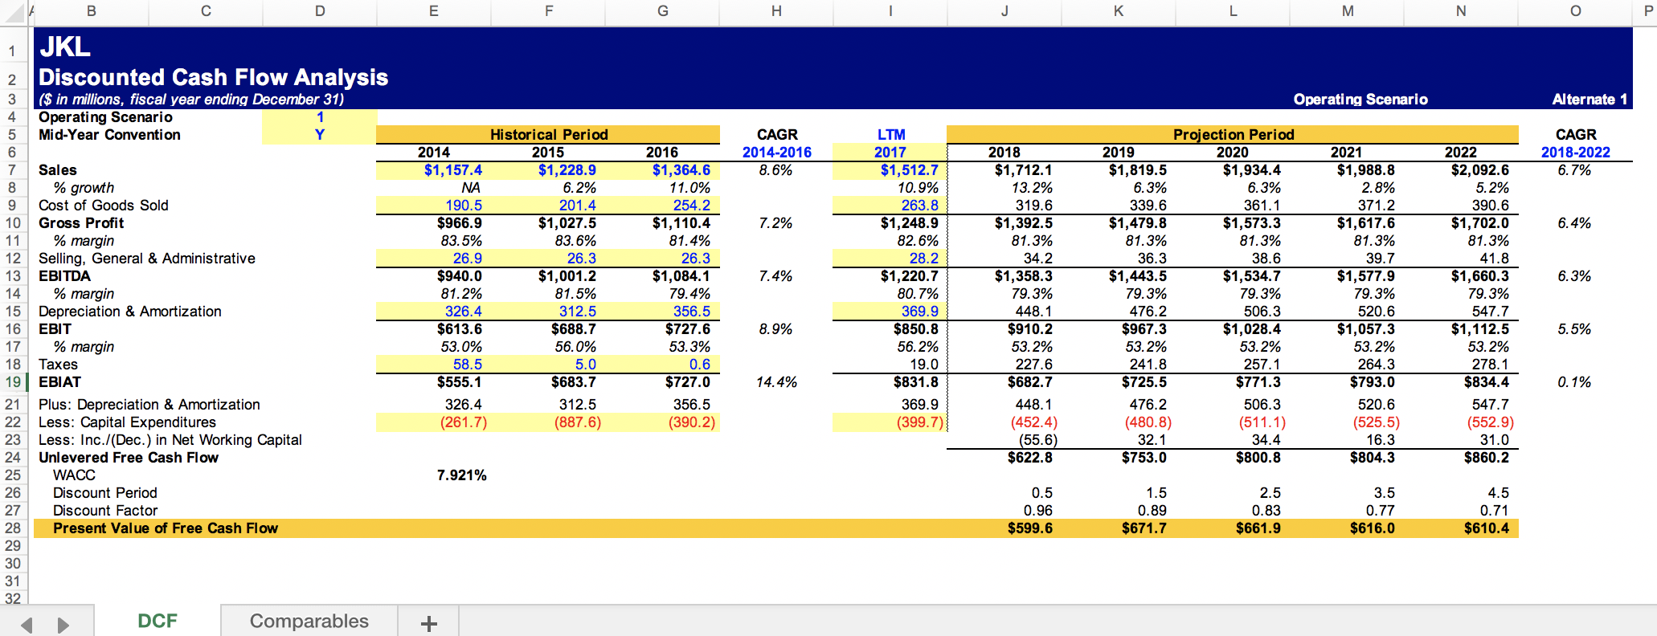Click the EBITDA row label
This screenshot has height=636, width=1657.
coord(65,276)
